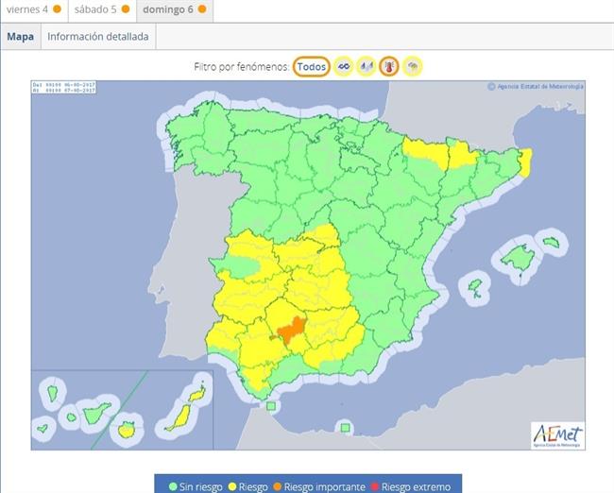The image size is (614, 493).
Task: Click the orange Riesgo importante legend dot
Action: [x=277, y=486]
